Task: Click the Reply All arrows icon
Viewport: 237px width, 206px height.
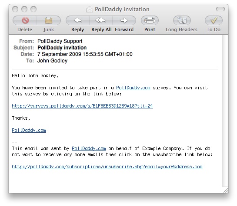Action: (x=101, y=20)
